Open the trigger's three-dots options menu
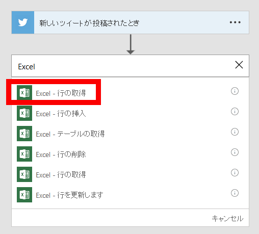 235,22
